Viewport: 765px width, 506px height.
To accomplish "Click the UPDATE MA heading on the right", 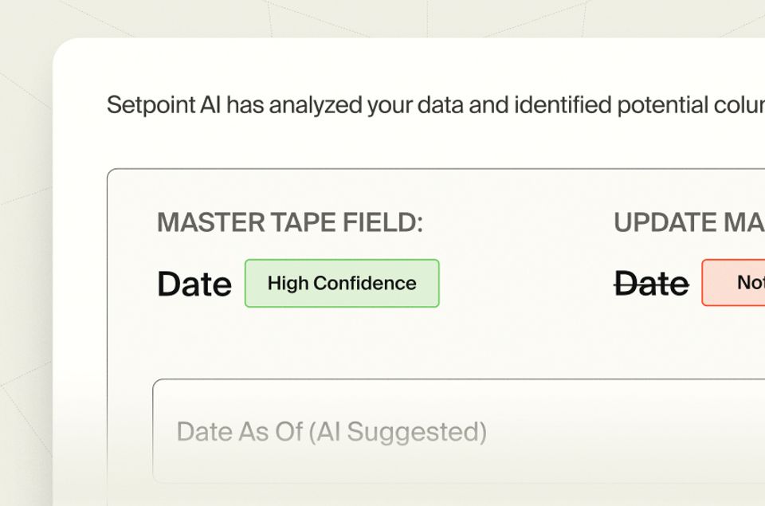I will tap(689, 222).
